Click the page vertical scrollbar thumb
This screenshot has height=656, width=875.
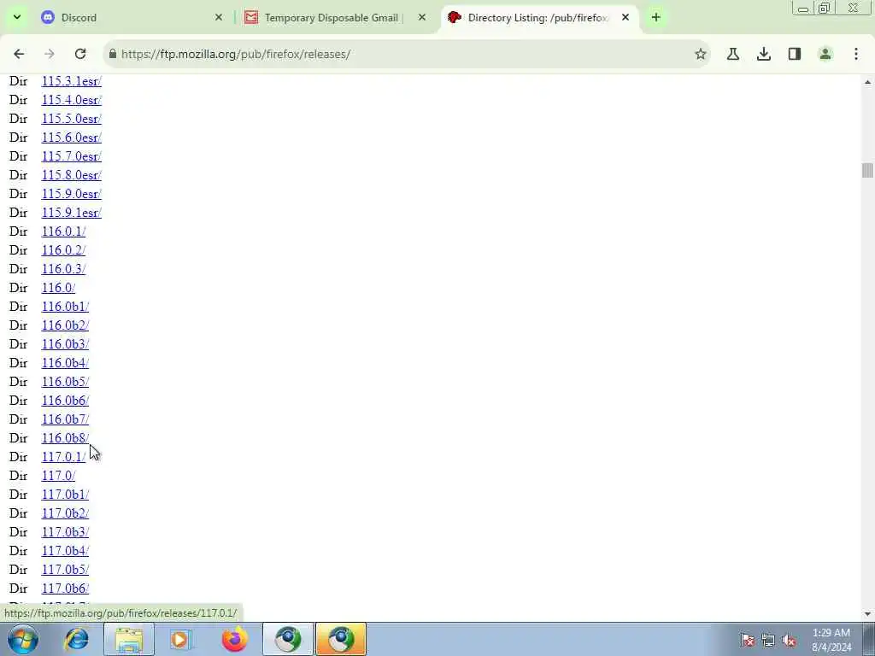(x=867, y=170)
